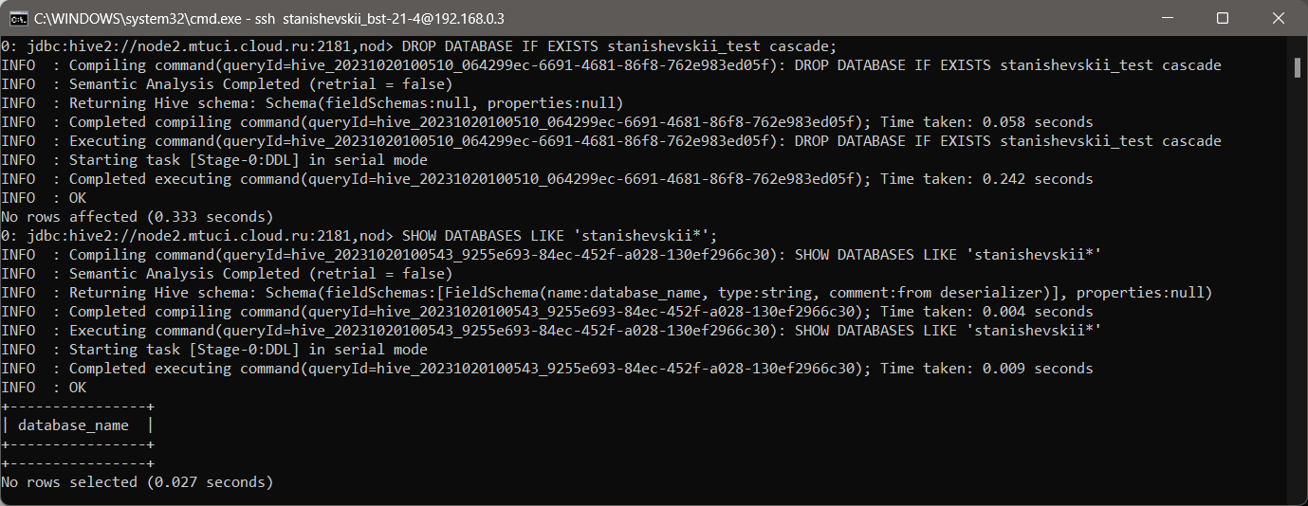Click 'Time taken: 0.004 seconds' text
1308x506 pixels.
[x=986, y=312]
